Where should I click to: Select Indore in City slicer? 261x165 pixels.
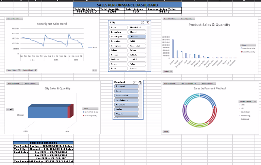(118, 50)
